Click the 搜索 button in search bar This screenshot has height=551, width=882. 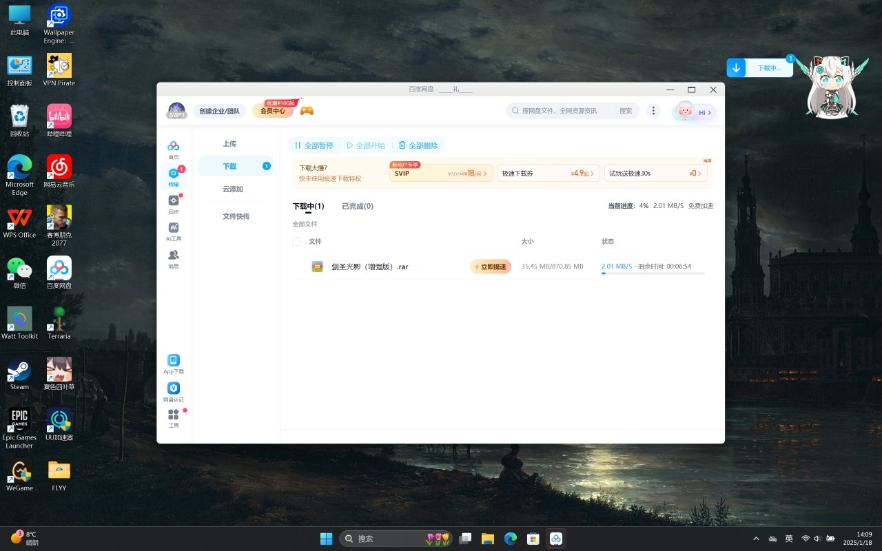(x=626, y=111)
